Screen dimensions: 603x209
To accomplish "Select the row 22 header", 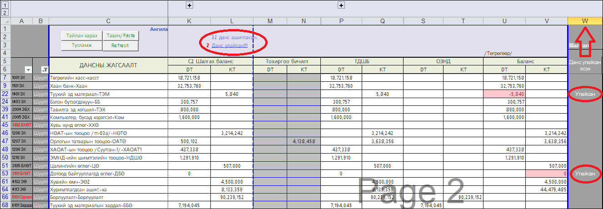I will 5,94.
